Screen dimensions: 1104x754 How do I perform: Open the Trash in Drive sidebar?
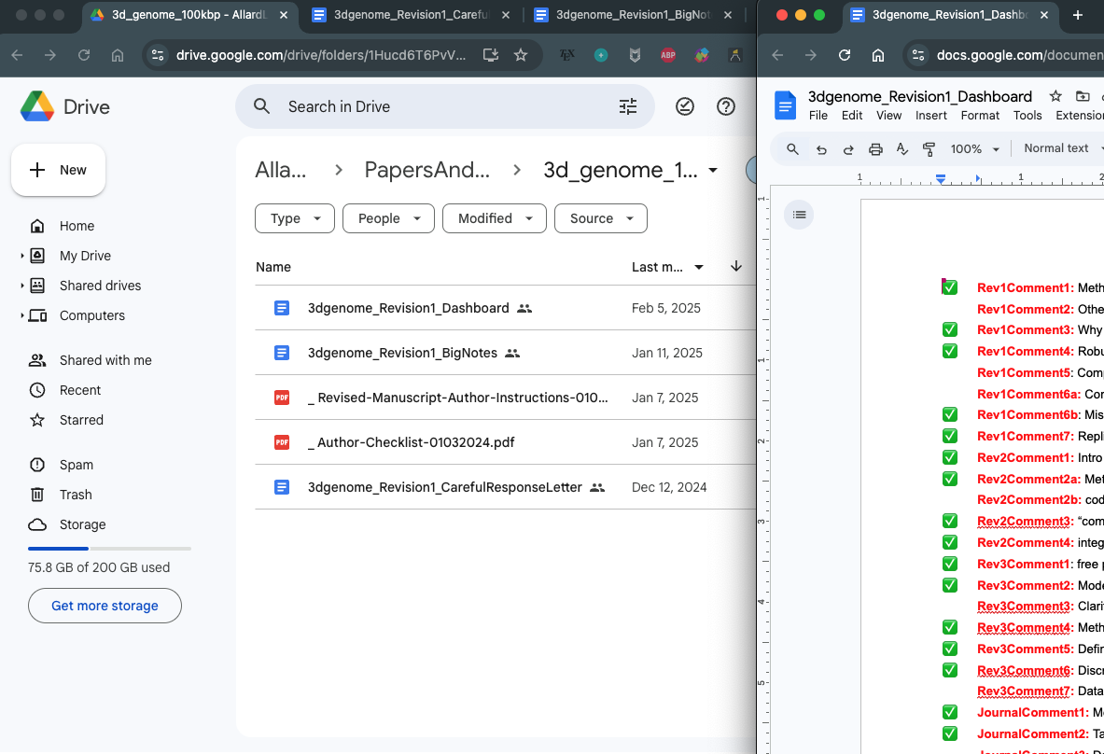[76, 495]
